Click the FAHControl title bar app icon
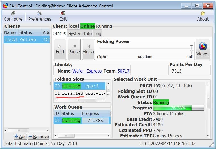216x149 pixels. pyautogui.click(x=6, y=6)
